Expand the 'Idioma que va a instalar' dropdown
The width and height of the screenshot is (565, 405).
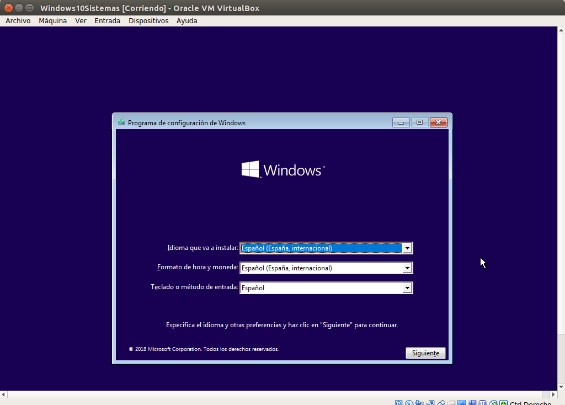(x=407, y=248)
